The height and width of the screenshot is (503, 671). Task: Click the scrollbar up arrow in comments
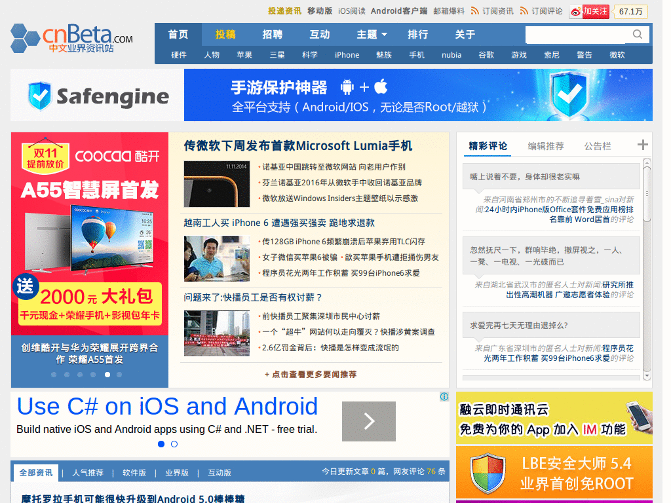tap(647, 162)
